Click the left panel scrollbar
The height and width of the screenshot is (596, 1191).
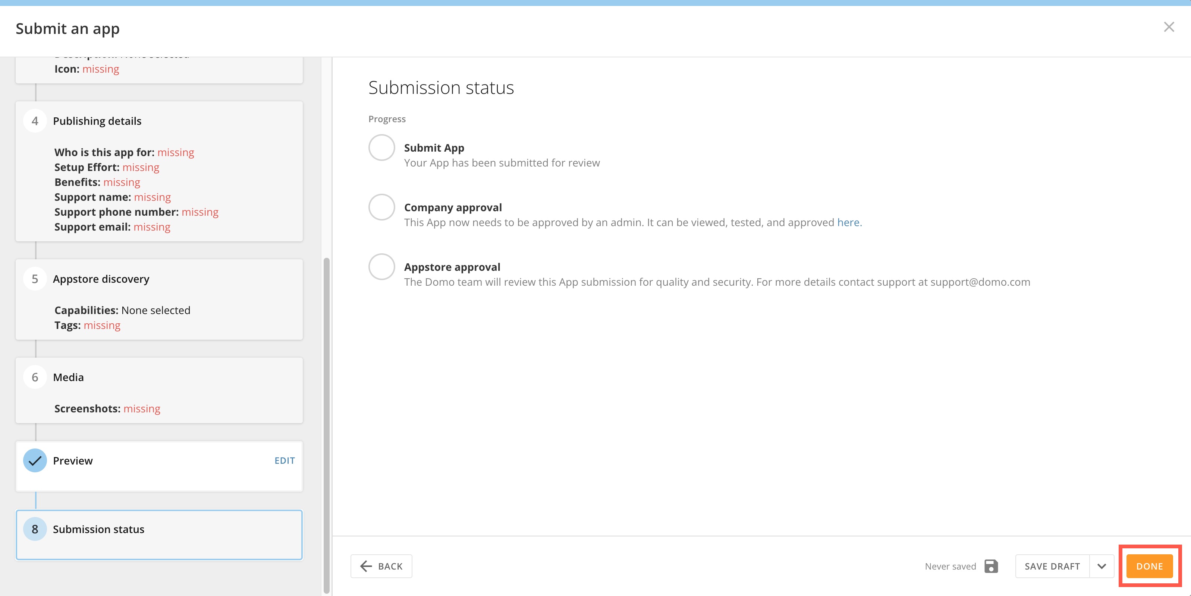[327, 425]
